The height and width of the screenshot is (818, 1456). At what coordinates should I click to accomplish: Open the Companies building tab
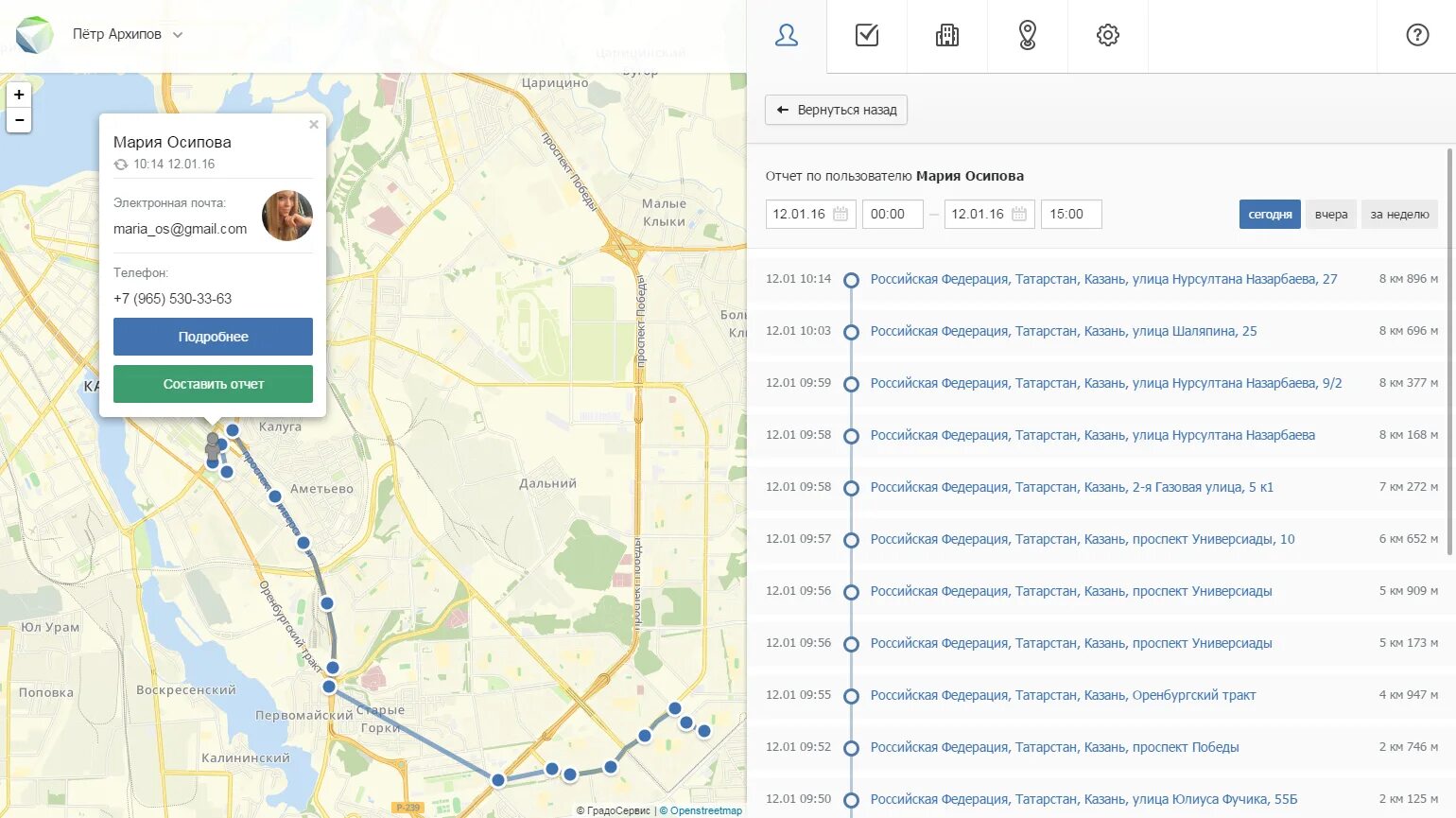pos(947,36)
